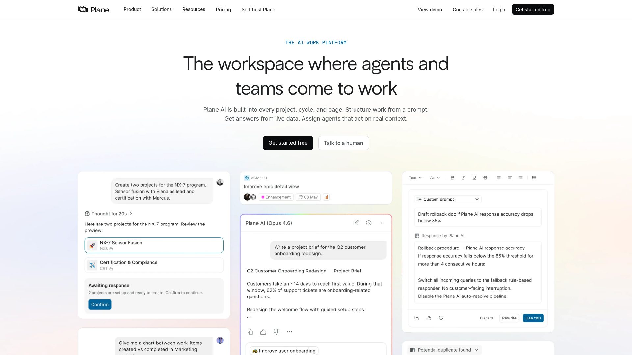
Task: Click new chat edit icon in Plane AI panel
Action: point(356,223)
